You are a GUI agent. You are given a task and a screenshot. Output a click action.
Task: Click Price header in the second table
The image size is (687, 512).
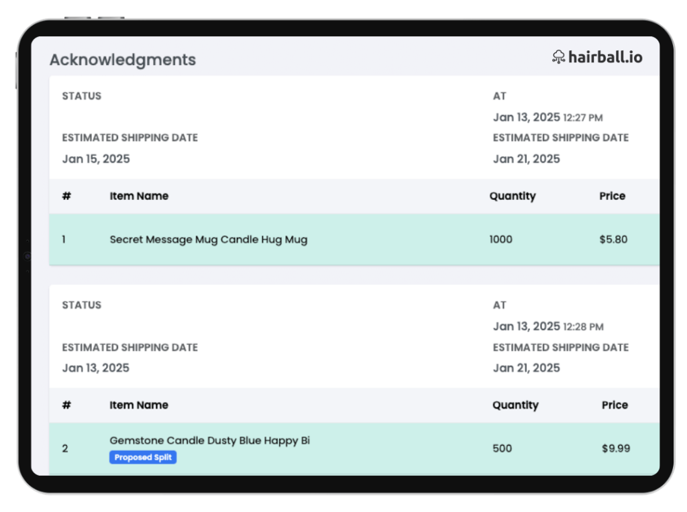[x=615, y=405]
